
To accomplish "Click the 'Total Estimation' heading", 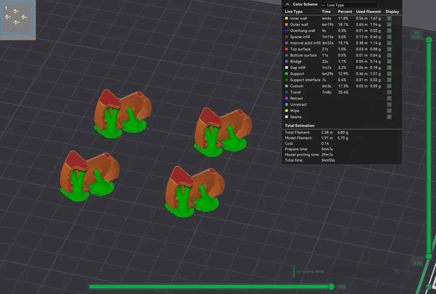I will 300,125.
